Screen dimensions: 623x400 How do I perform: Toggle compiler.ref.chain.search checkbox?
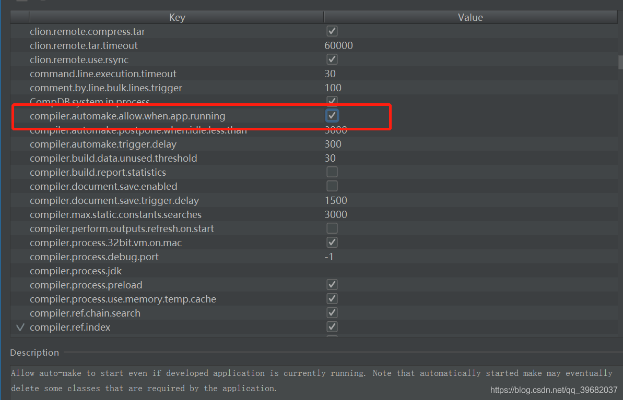point(332,313)
